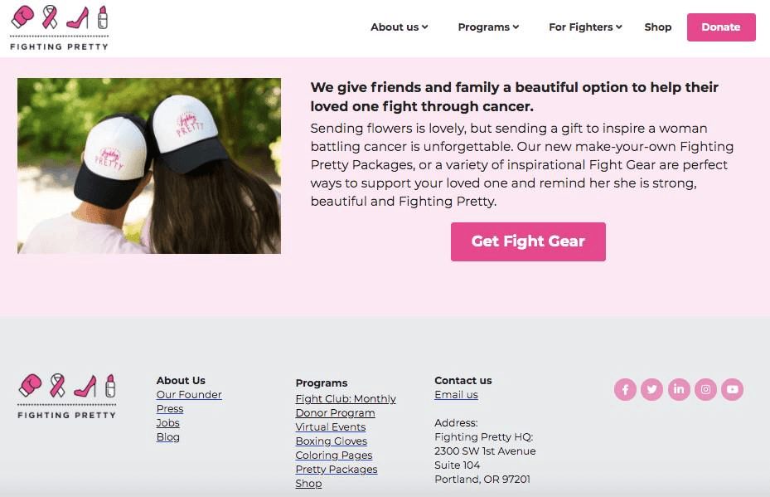The height and width of the screenshot is (497, 770).
Task: Open the Pretty Packages footer link
Action: [336, 470]
